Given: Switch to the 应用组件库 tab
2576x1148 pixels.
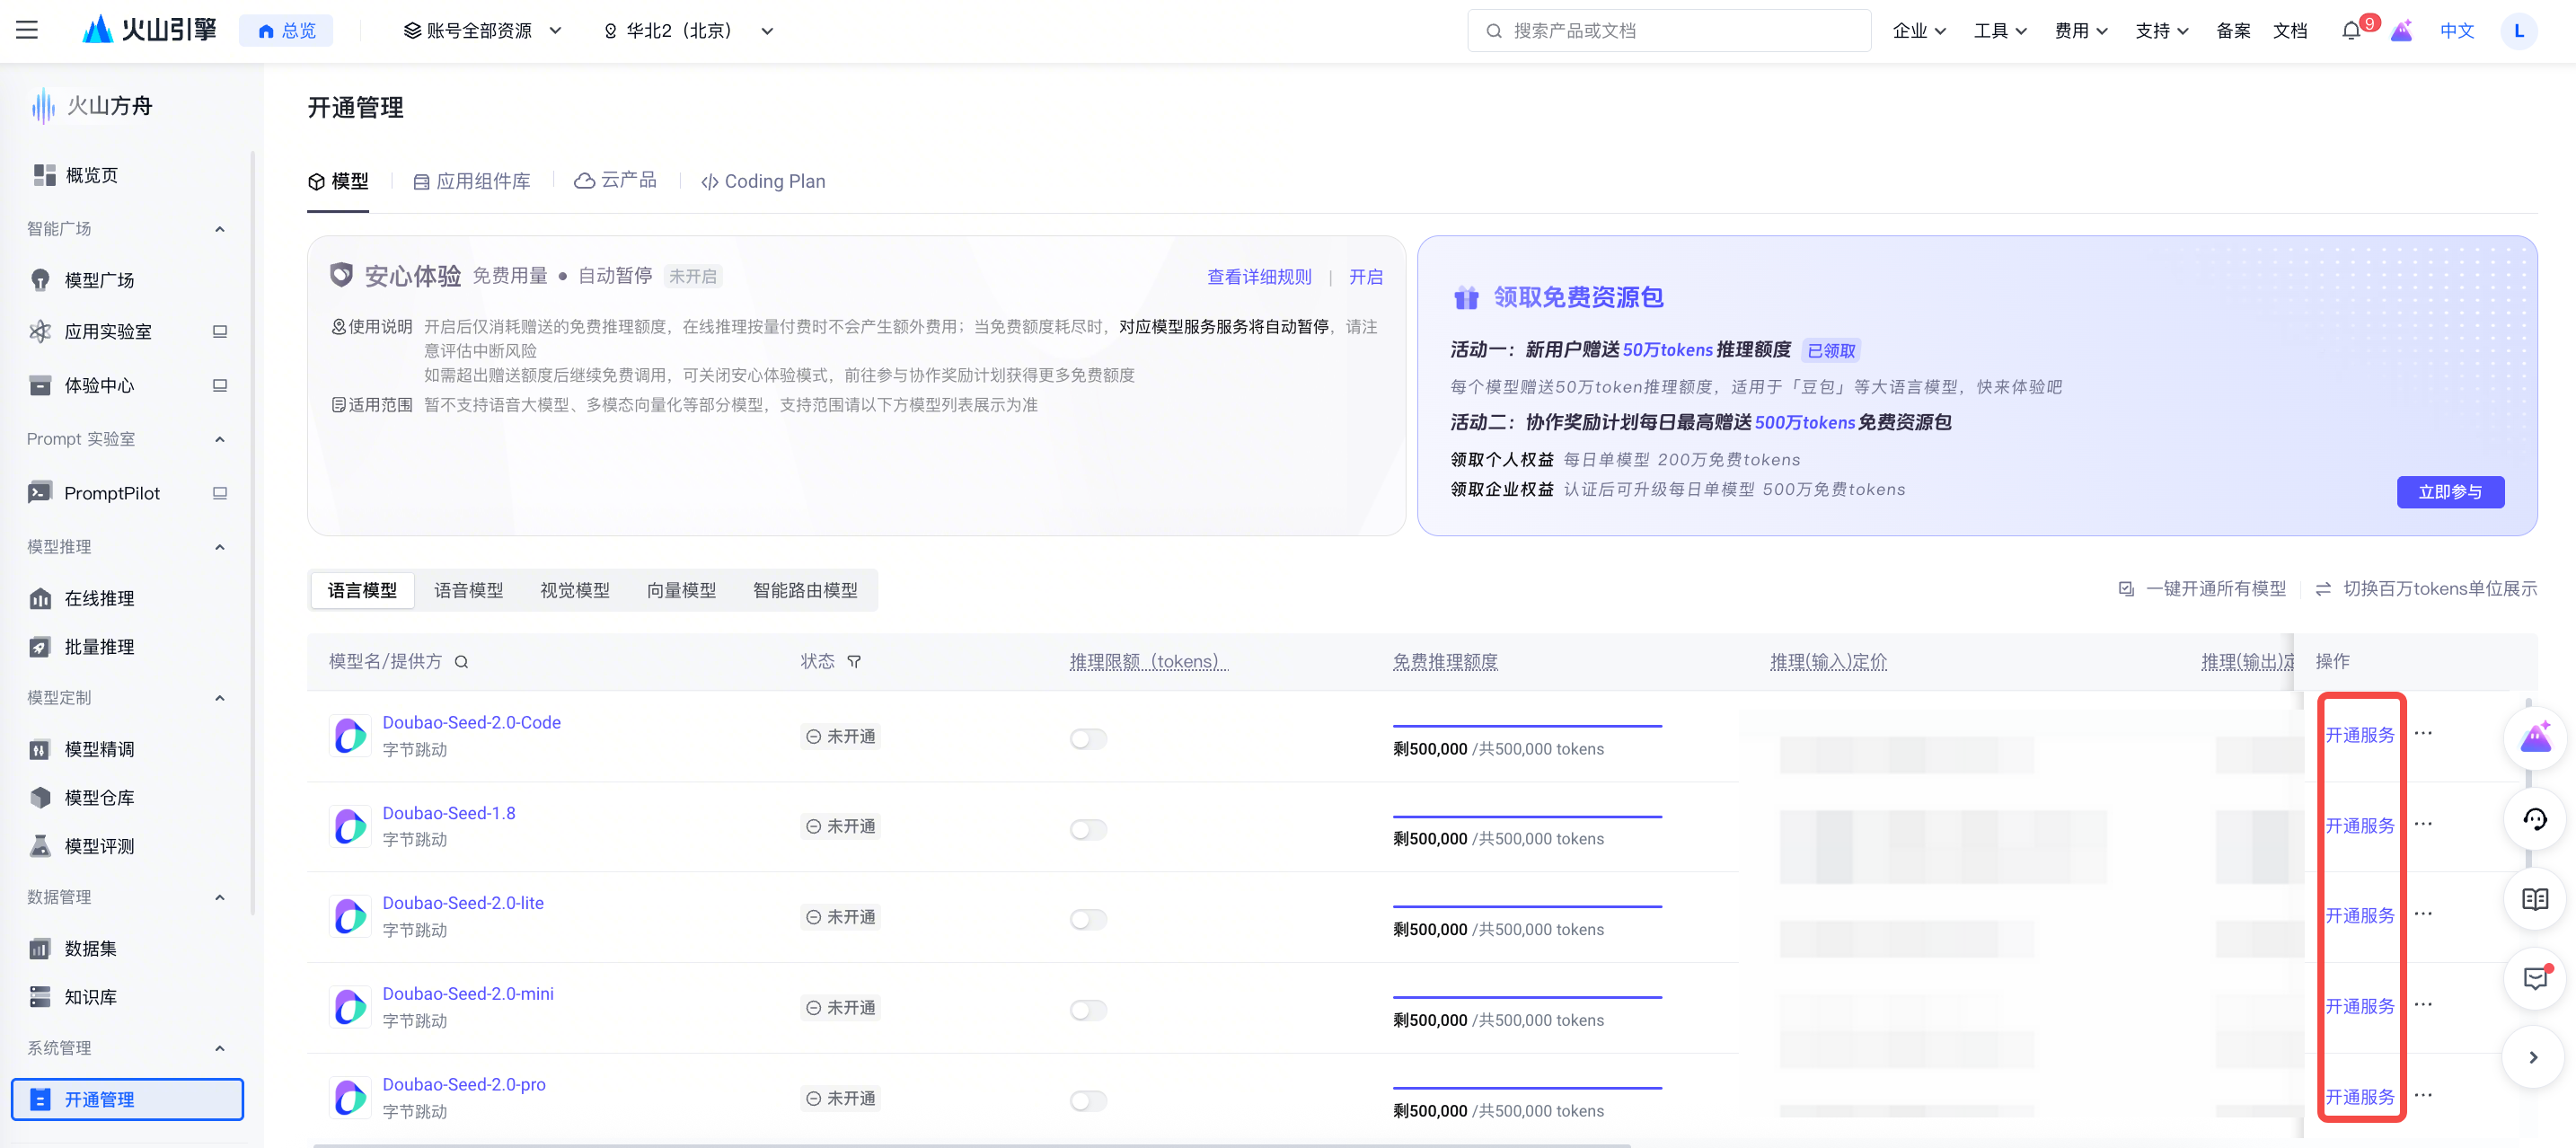Looking at the screenshot, I should tap(472, 181).
